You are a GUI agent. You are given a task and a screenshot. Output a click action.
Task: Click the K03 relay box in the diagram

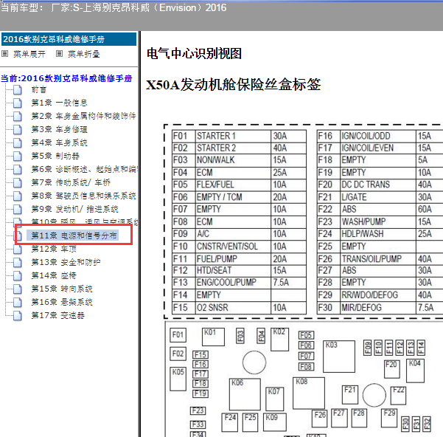pyautogui.click(x=339, y=357)
